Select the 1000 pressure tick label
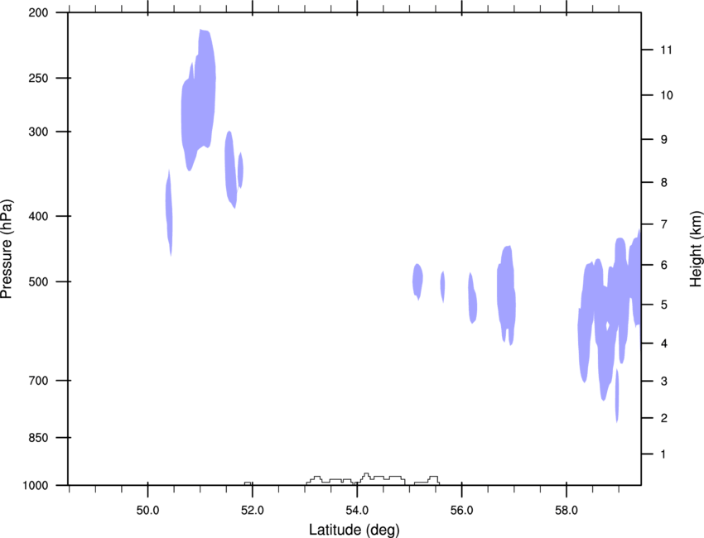The height and width of the screenshot is (538, 704). click(36, 486)
